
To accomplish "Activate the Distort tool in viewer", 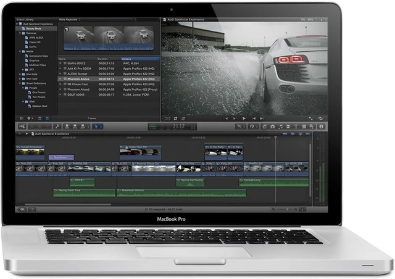I will pyautogui.click(x=183, y=119).
